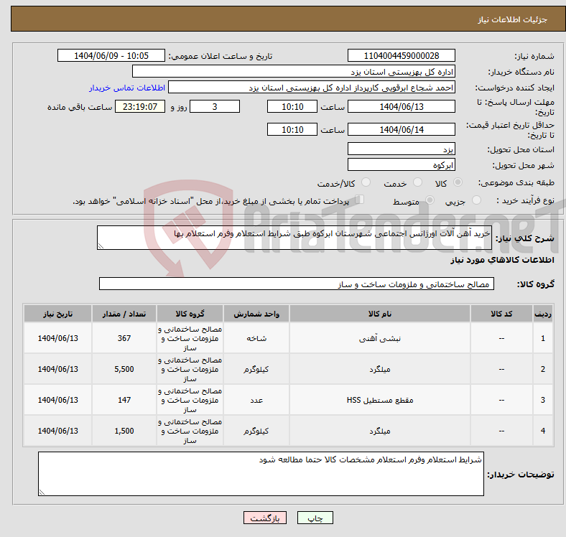Click the شهر محل تحویل field ابرکوه
This screenshot has width=566, height=537.
click(x=401, y=166)
